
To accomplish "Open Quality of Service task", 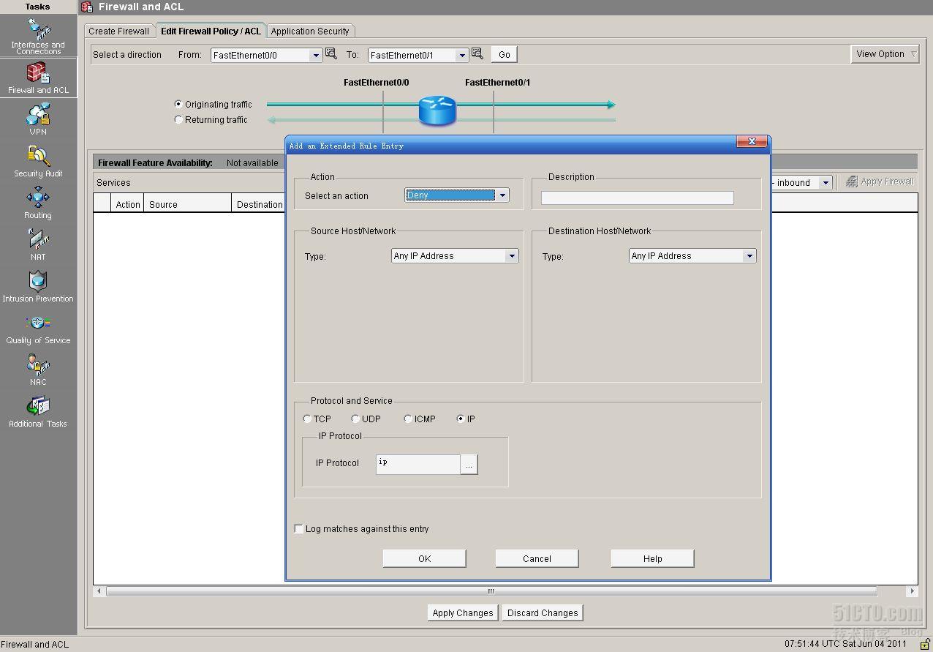I will [x=38, y=328].
